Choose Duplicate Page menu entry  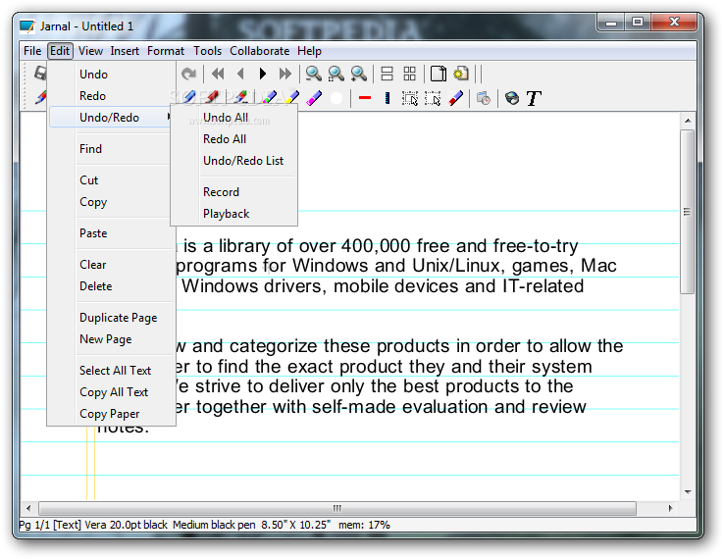click(x=110, y=318)
